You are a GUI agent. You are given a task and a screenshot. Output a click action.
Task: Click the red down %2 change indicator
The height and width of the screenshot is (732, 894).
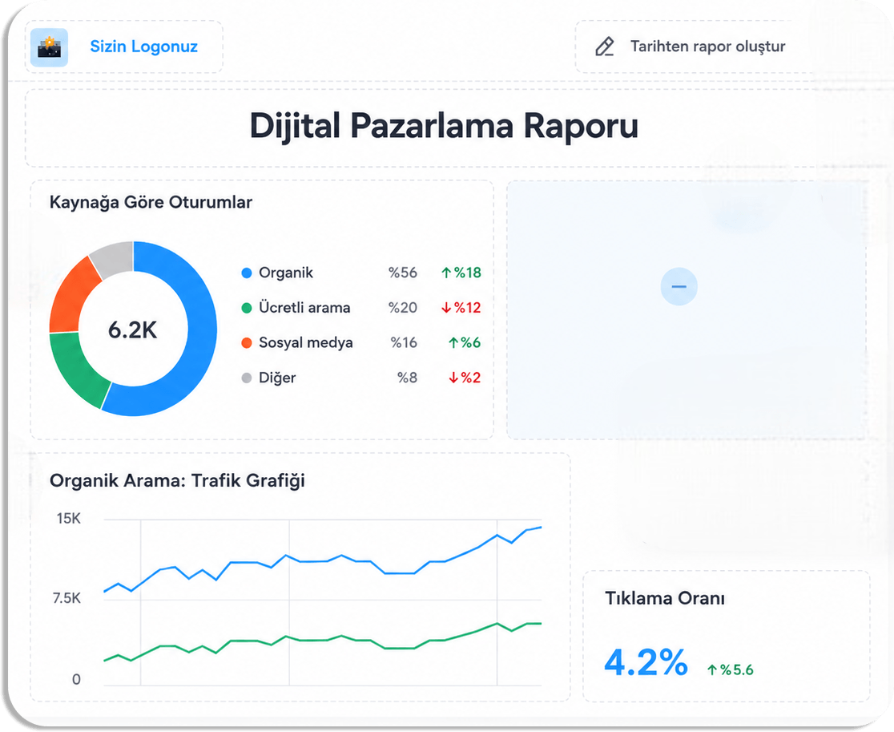(x=464, y=378)
